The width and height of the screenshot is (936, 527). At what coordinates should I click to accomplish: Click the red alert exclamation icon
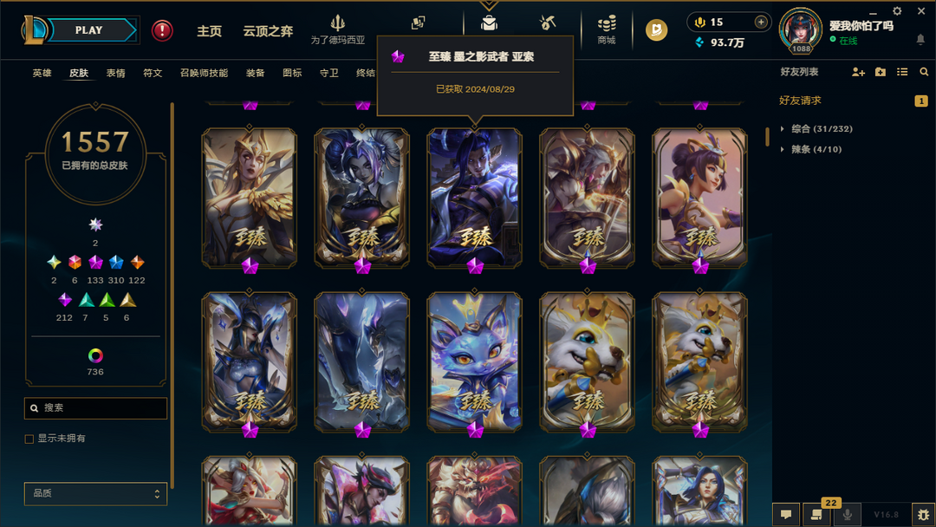[162, 30]
